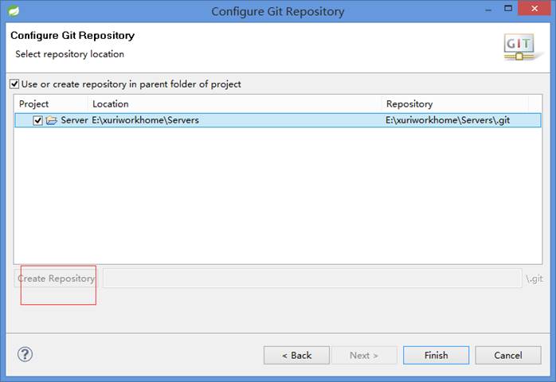Select the Server project row name
The image size is (556, 382).
tap(74, 120)
